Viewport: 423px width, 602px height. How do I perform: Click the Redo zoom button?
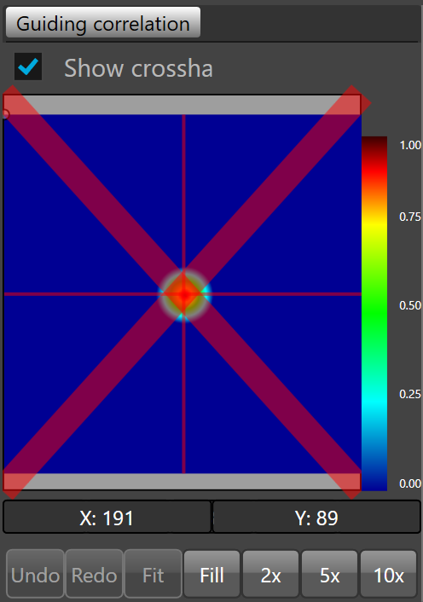pos(95,574)
